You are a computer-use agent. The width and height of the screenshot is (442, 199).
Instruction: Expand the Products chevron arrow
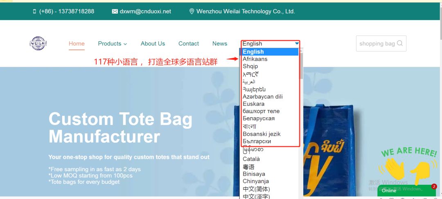click(125, 44)
